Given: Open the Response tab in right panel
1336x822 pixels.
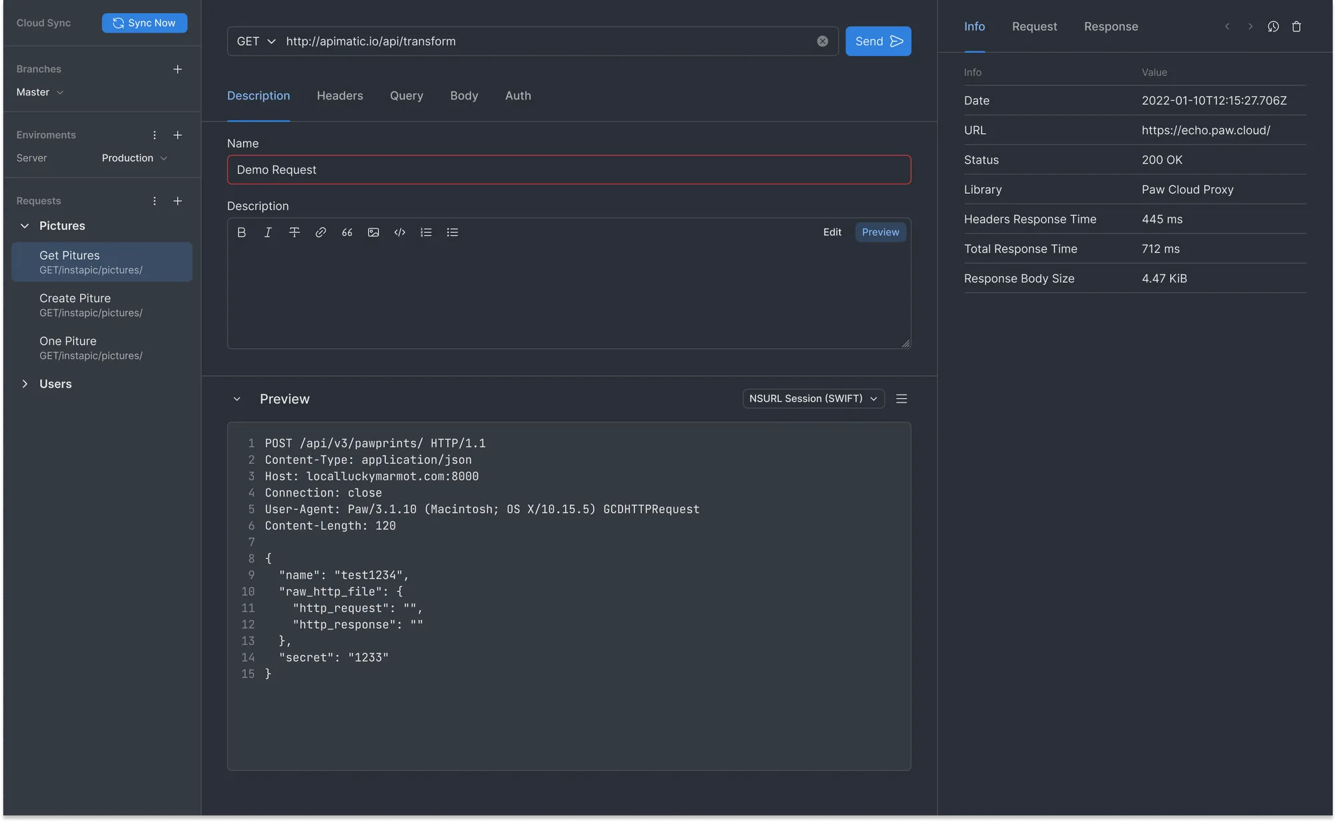Looking at the screenshot, I should pos(1111,27).
